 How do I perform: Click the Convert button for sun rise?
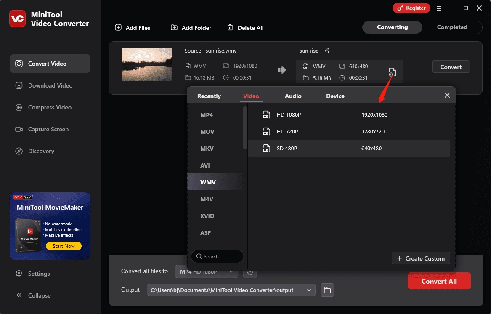451,67
